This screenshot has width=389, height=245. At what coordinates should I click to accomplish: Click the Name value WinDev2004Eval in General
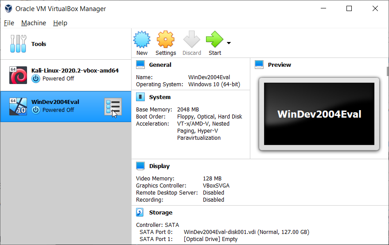209,77
